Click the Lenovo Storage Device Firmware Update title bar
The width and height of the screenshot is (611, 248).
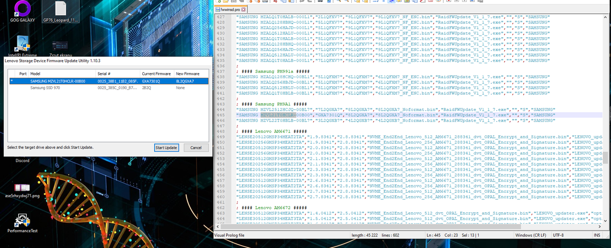[x=107, y=61]
